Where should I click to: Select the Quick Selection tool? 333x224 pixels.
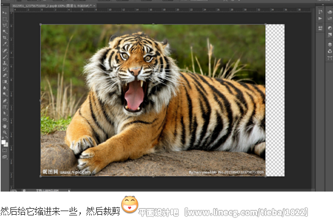tap(5, 32)
